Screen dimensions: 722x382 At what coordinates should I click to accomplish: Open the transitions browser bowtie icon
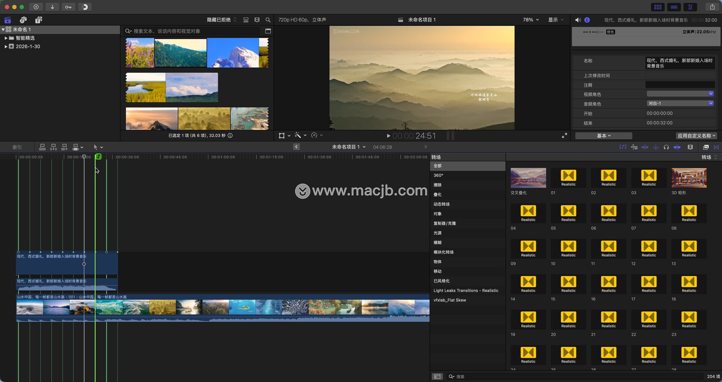pos(716,147)
